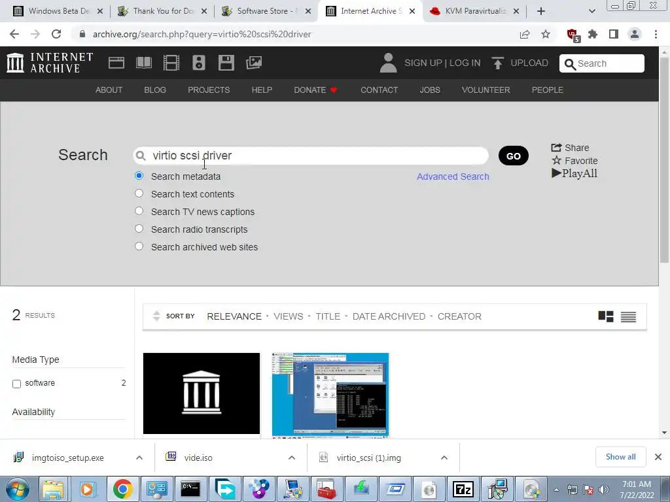
Task: Expand the virtio_scsi (1).img download menu arrow
Action: pos(444,458)
